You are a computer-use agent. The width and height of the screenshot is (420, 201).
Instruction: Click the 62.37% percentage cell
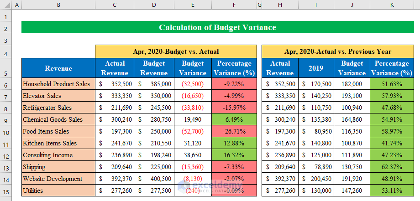point(392,167)
